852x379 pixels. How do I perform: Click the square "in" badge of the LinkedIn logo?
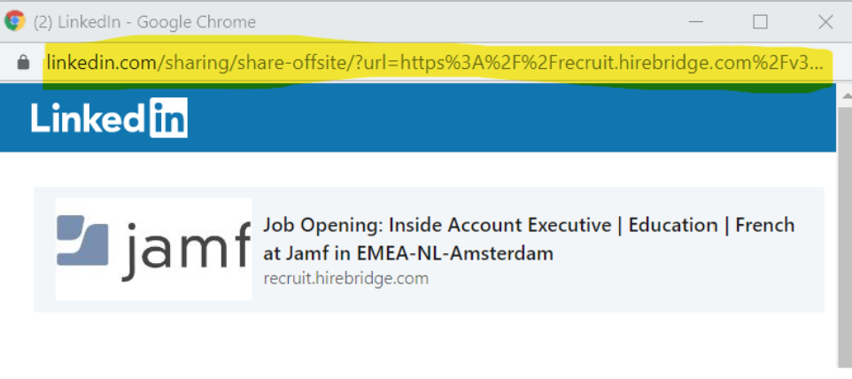(x=168, y=119)
